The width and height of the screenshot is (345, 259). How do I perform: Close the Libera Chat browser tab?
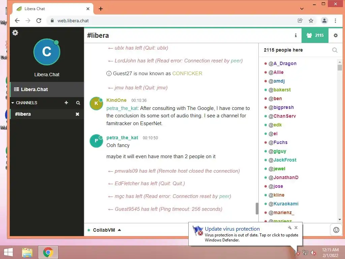[x=88, y=8]
